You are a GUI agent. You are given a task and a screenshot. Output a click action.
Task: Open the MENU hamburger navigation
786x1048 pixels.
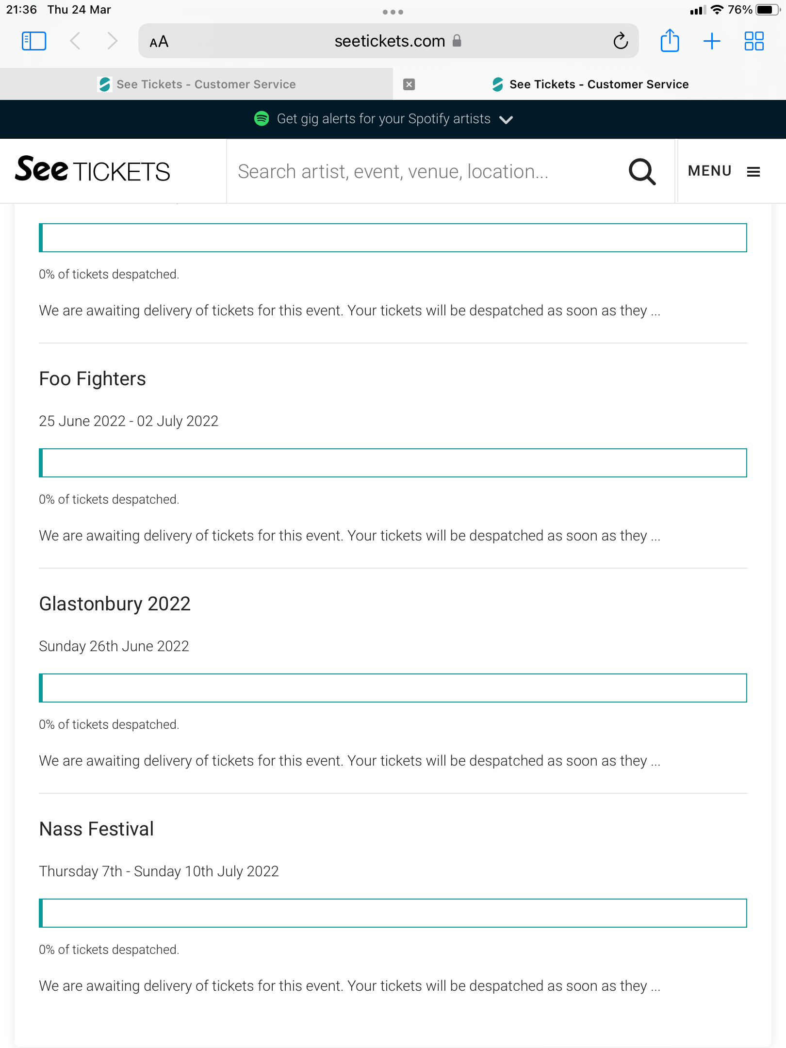pyautogui.click(x=724, y=171)
